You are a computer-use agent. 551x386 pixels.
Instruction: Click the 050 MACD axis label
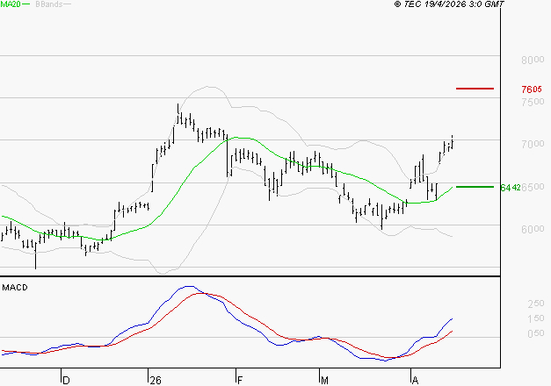(x=536, y=333)
